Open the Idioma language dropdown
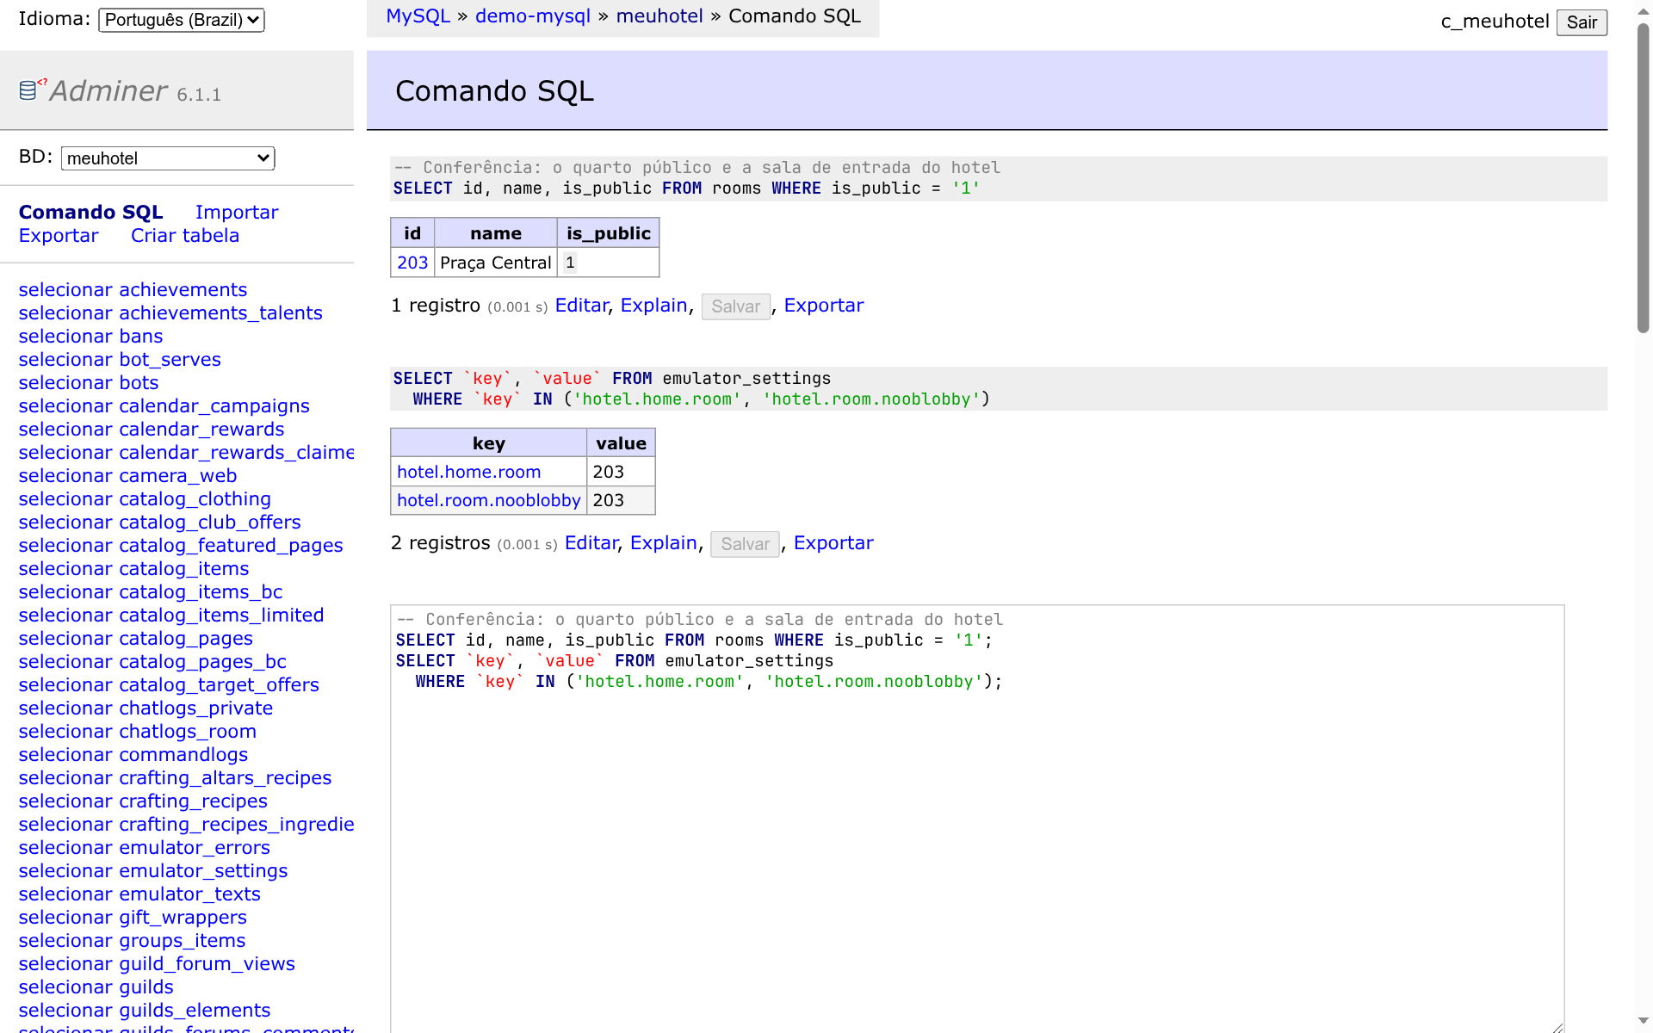This screenshot has width=1653, height=1033. click(x=182, y=20)
